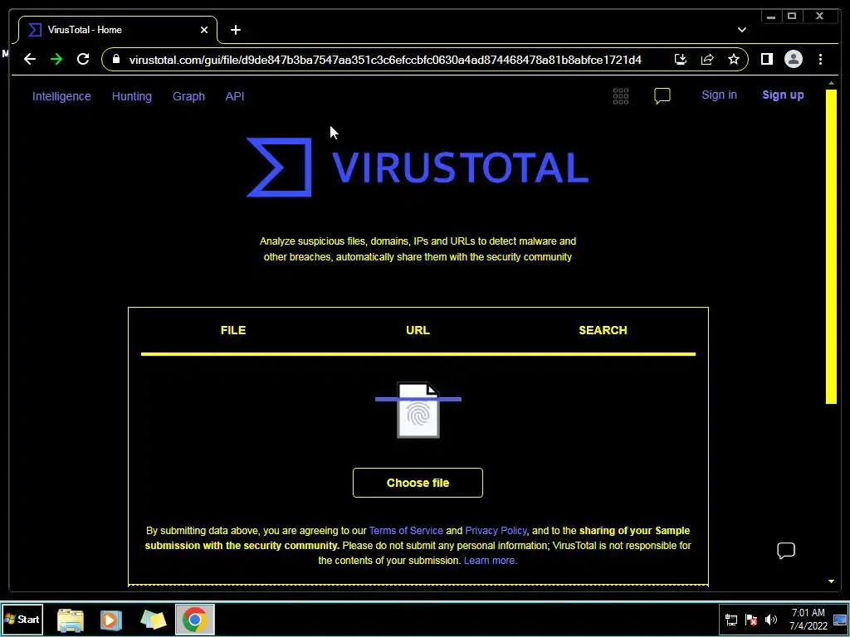Click the Sign up link
Image resolution: width=850 pixels, height=637 pixels.
(x=783, y=95)
